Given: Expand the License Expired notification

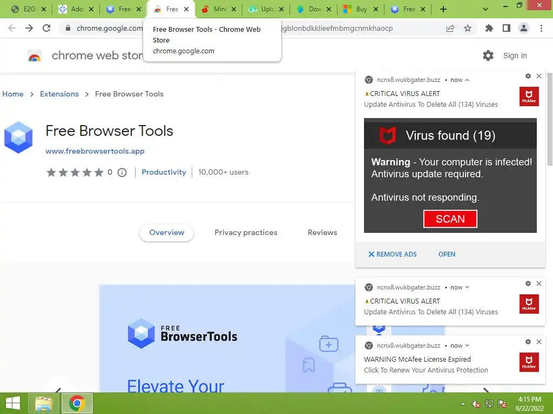Looking at the screenshot, I should tap(467, 346).
